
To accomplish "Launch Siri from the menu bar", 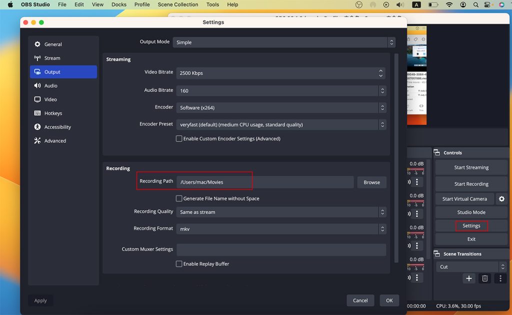I will pos(501,4).
